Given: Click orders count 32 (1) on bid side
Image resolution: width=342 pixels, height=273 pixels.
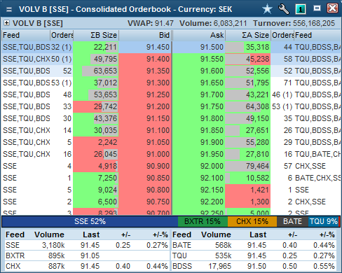Looking at the screenshot, I should (x=61, y=47).
